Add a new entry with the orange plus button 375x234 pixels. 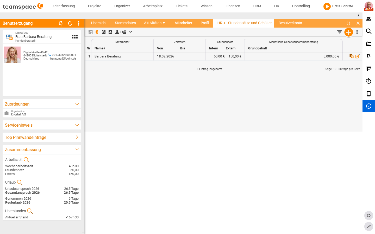[x=349, y=32]
